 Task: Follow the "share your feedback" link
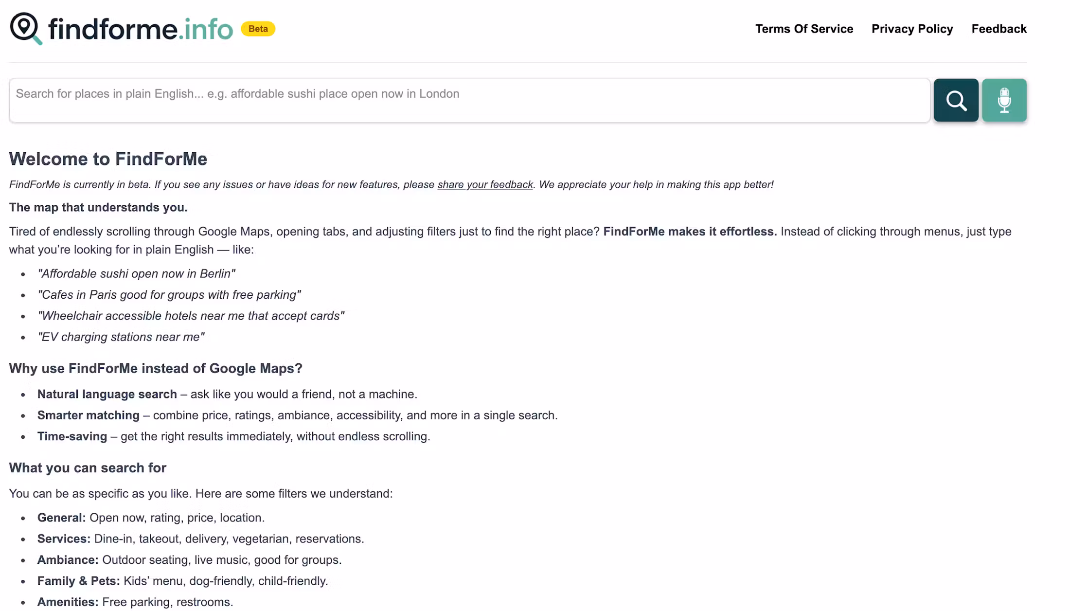485,185
